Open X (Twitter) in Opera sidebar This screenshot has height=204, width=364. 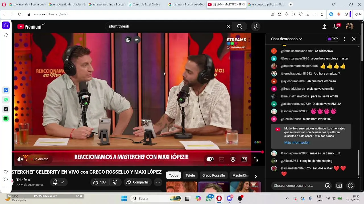click(6, 109)
